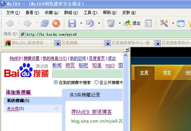Close the side panel with X button
The height and width of the screenshot is (131, 191).
pyautogui.click(x=127, y=49)
